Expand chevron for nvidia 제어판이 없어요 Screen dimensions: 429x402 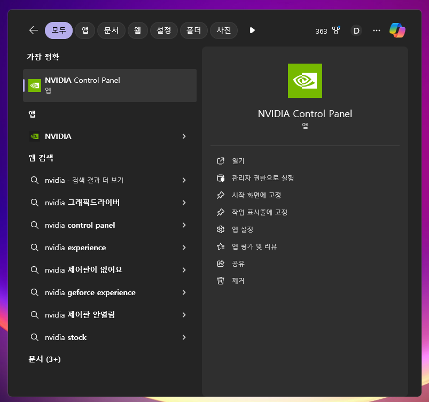[x=184, y=270]
